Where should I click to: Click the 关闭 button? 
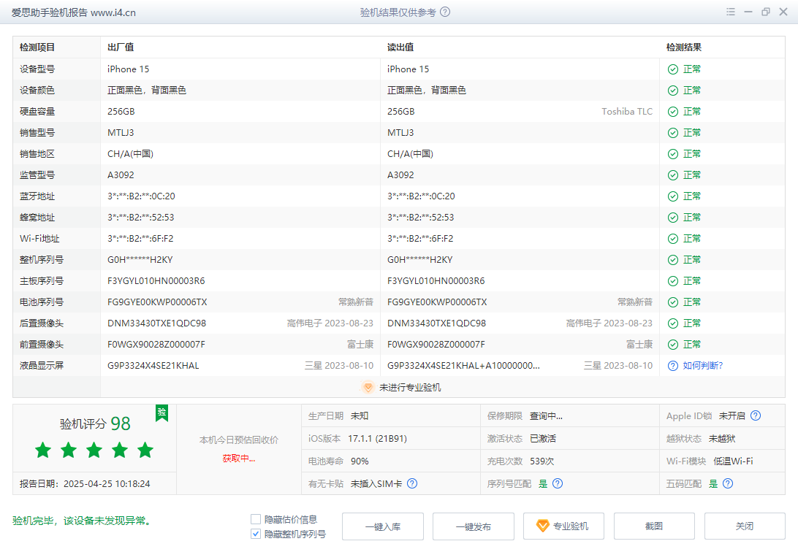[x=745, y=526]
